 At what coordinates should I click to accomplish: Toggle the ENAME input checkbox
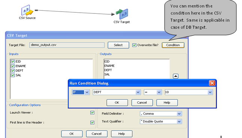(x=13, y=66)
